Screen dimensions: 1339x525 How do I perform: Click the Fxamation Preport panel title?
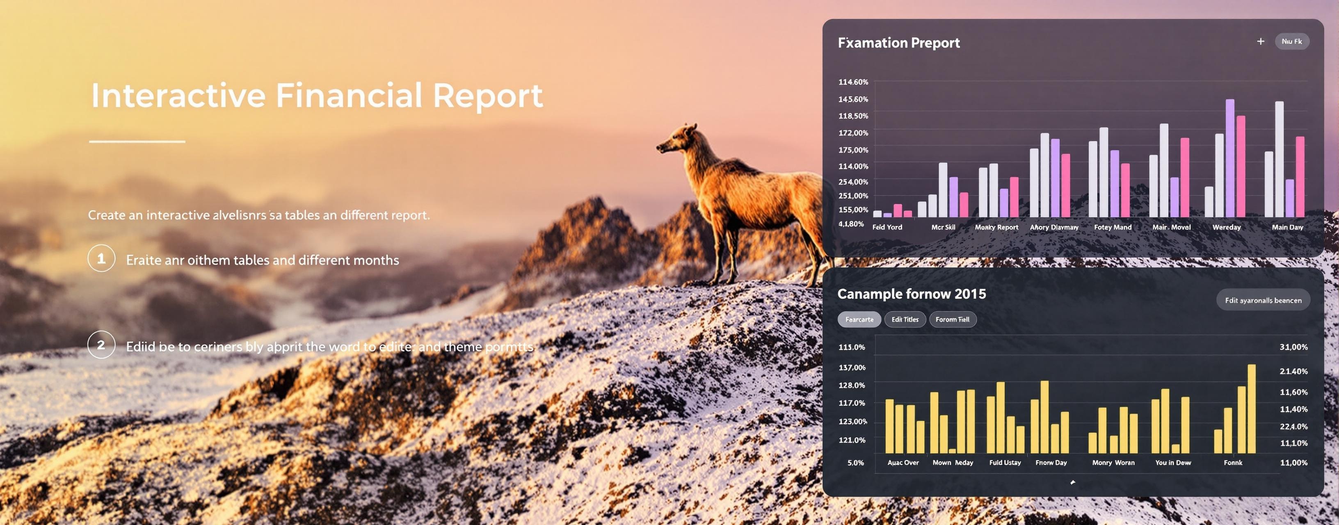tap(899, 43)
